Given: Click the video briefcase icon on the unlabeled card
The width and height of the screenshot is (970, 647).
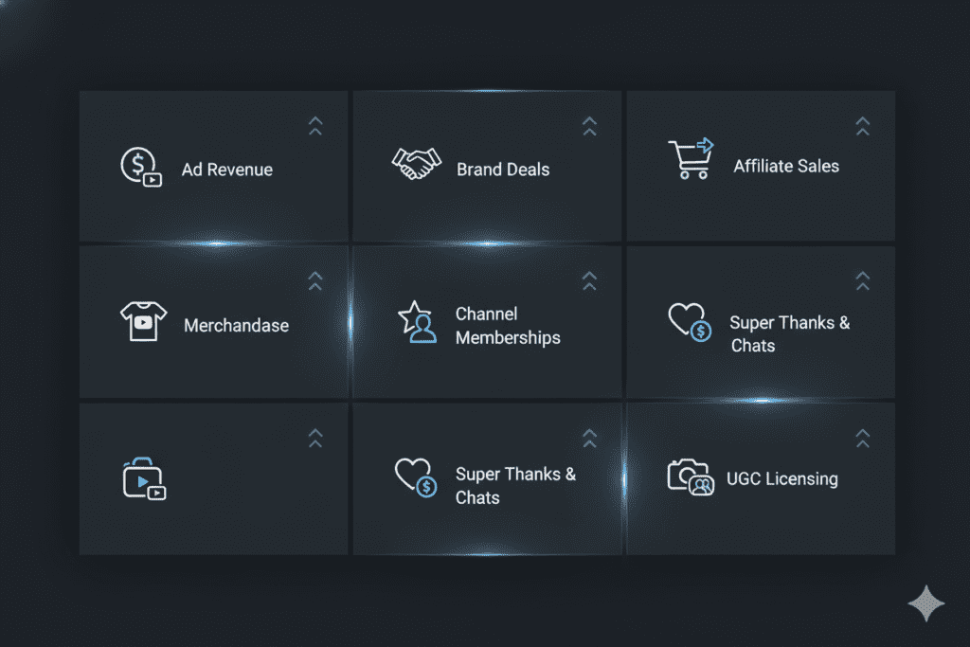Looking at the screenshot, I should [143, 478].
